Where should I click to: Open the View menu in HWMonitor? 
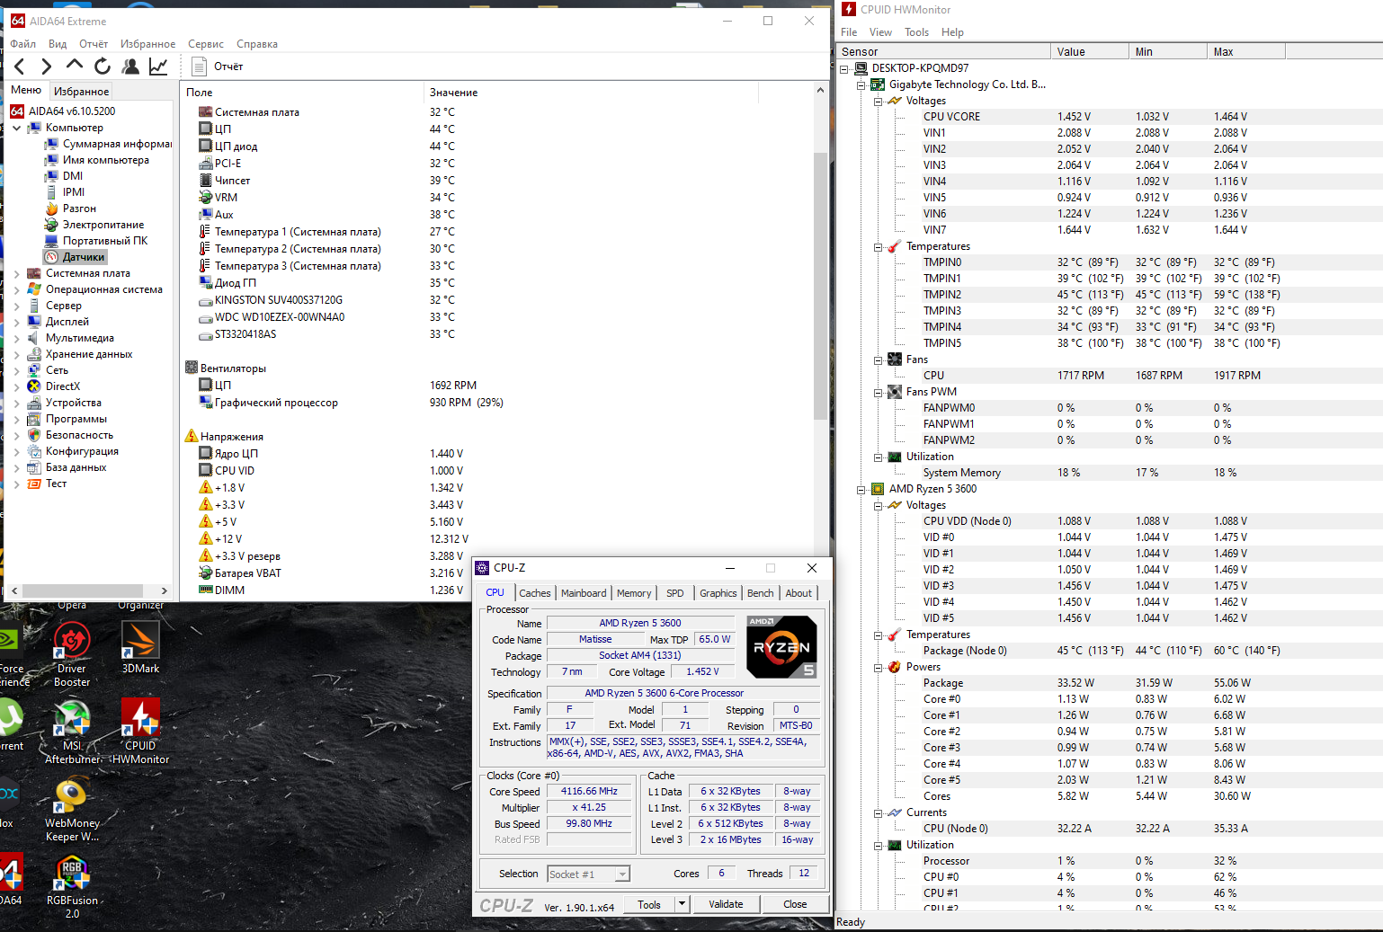[x=881, y=32]
